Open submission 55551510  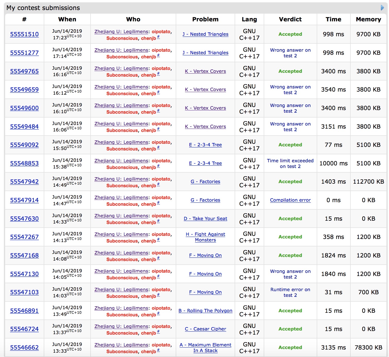[x=24, y=34]
